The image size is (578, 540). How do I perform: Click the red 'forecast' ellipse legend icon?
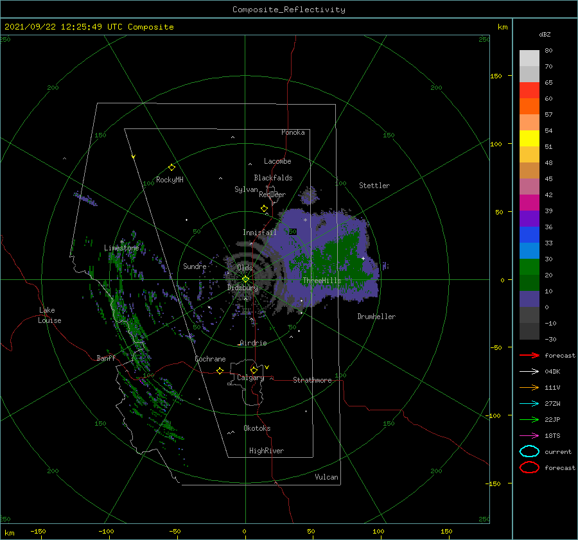click(x=529, y=467)
